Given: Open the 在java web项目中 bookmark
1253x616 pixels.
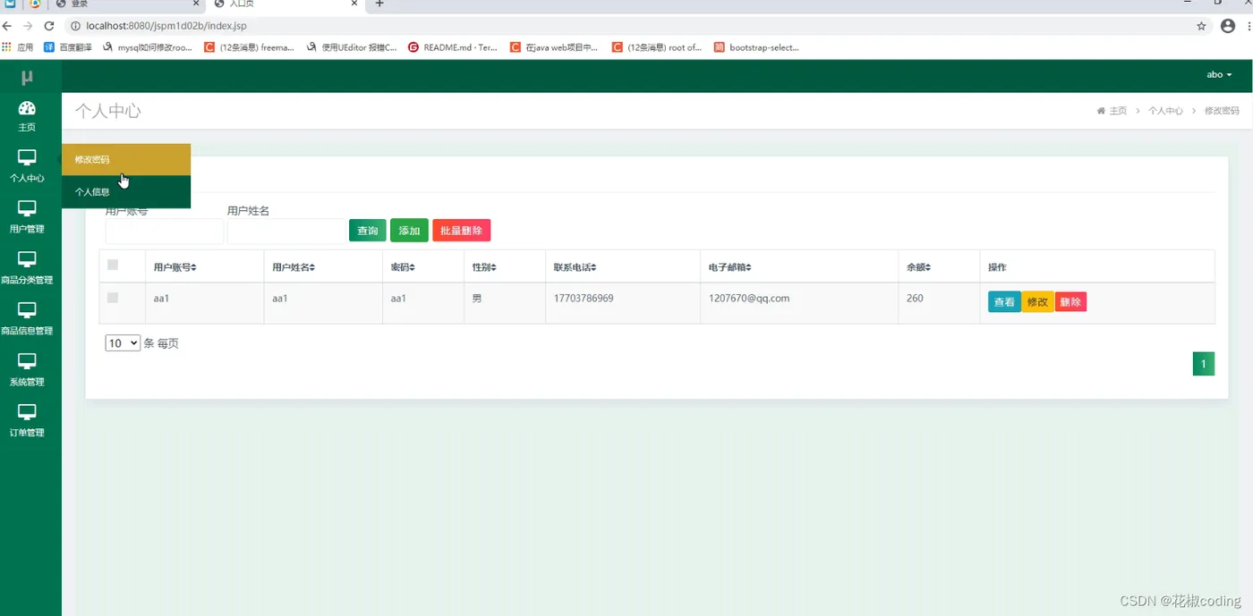Looking at the screenshot, I should pos(555,47).
